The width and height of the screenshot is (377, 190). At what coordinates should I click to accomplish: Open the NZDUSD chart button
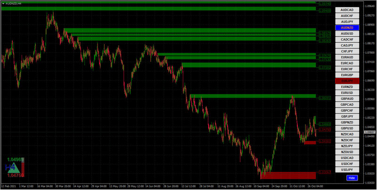click(x=347, y=152)
